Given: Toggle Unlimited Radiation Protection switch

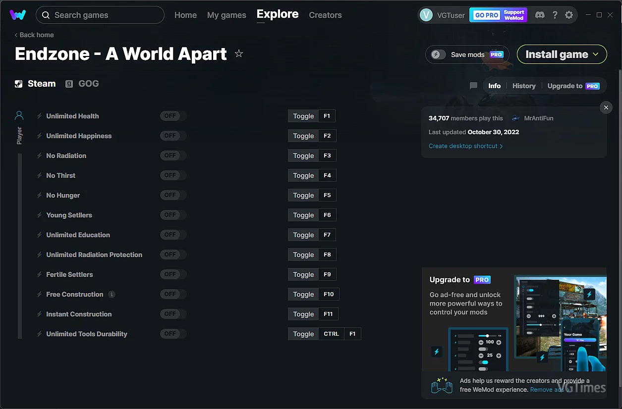Looking at the screenshot, I should tap(173, 255).
